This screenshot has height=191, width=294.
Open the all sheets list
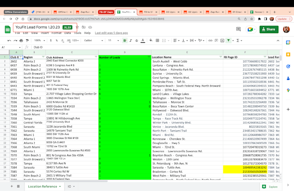[x=18, y=186]
